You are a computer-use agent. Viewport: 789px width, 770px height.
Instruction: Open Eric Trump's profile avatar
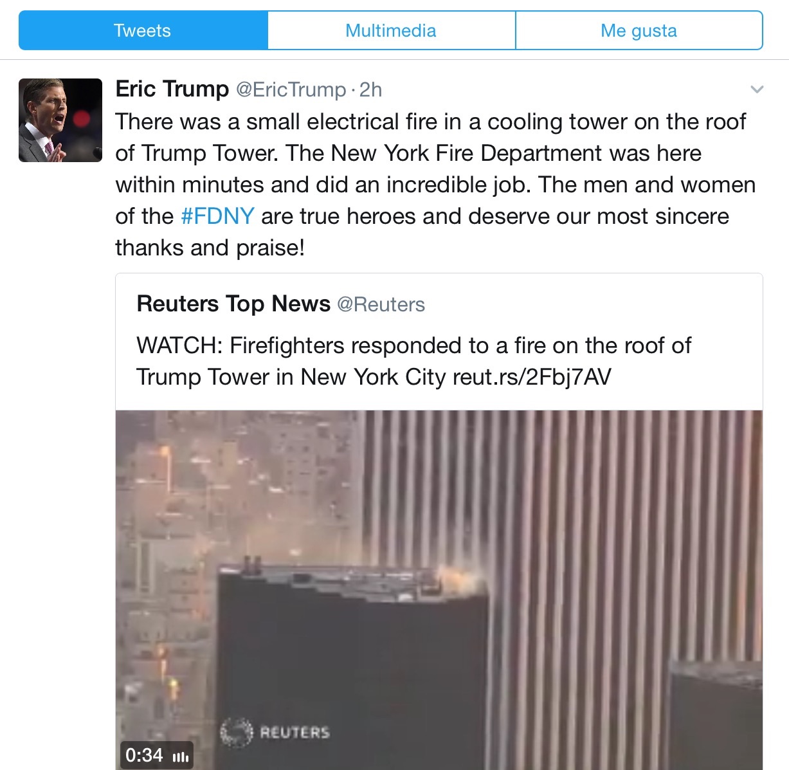click(x=60, y=120)
